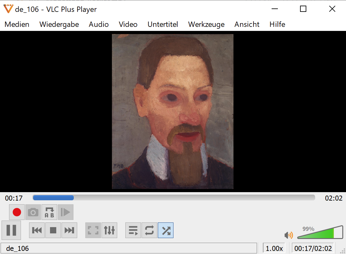The width and height of the screenshot is (346, 254).
Task: Expand the Untertitel menu
Action: pos(163,24)
